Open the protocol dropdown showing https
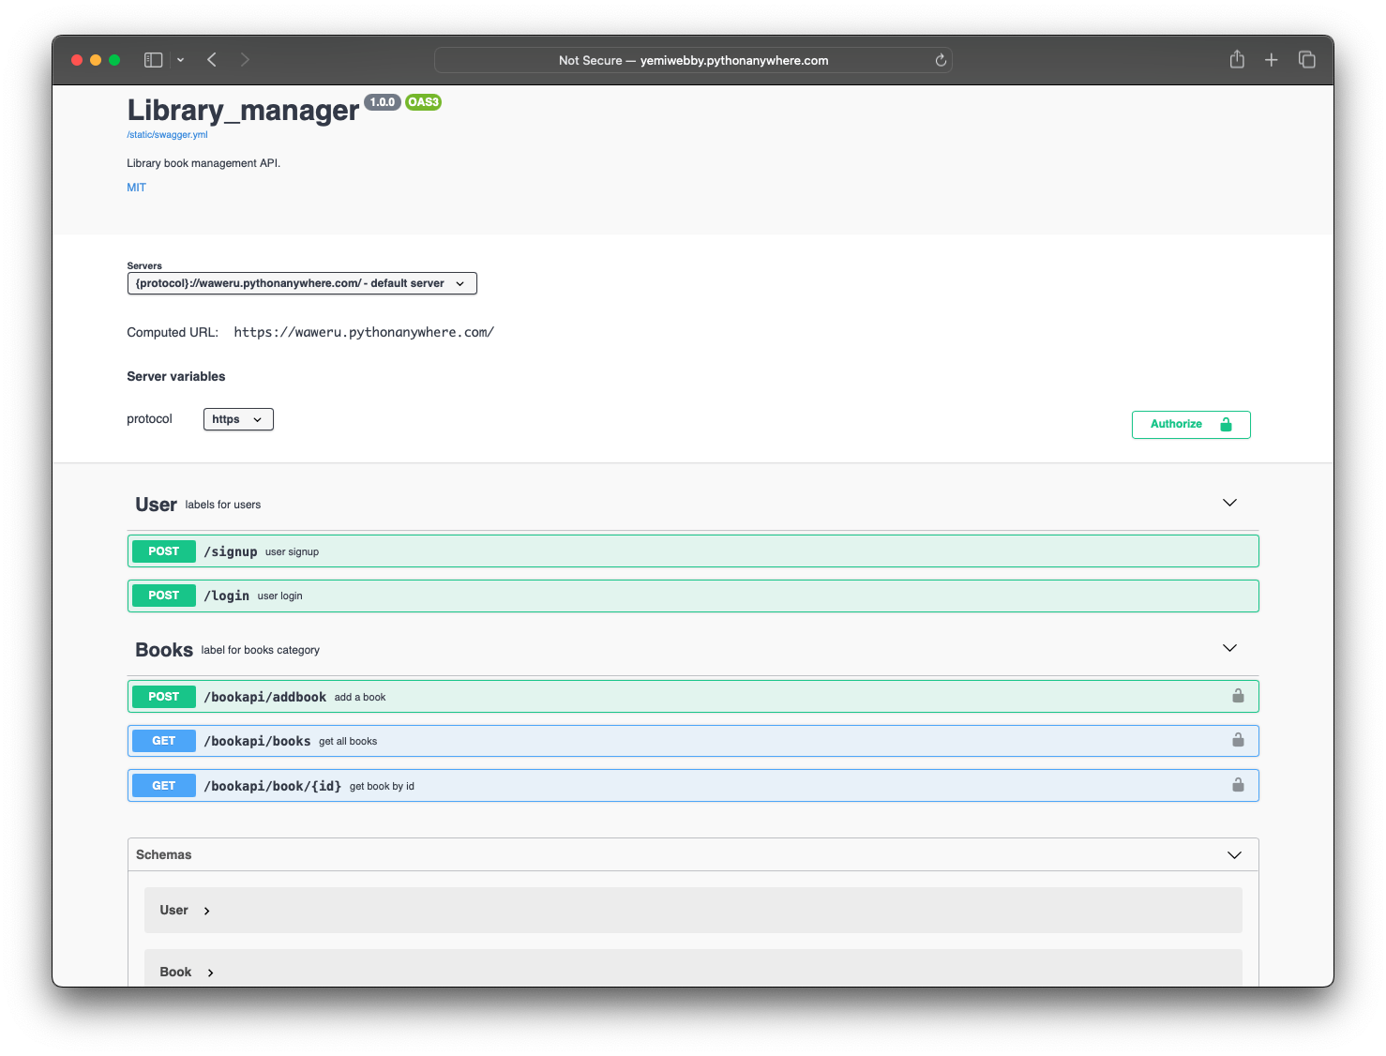This screenshot has height=1056, width=1386. click(x=237, y=419)
